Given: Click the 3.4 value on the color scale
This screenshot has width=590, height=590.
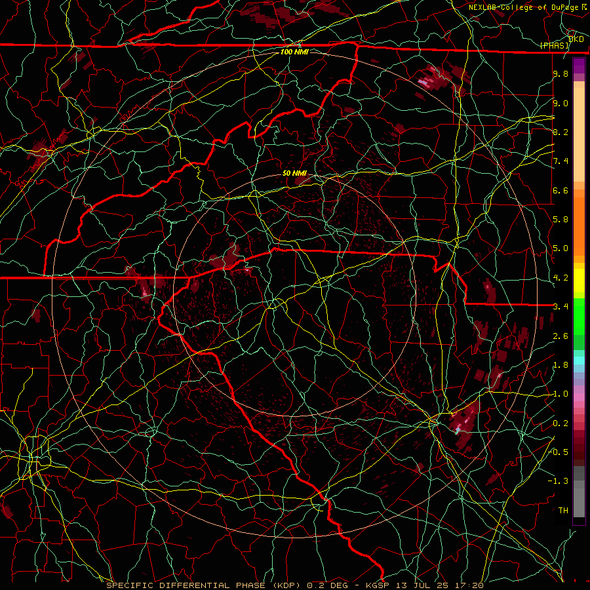Looking at the screenshot, I should pyautogui.click(x=560, y=307).
